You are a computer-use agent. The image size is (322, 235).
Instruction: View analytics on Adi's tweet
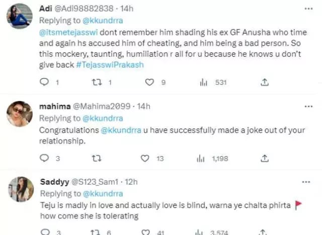tap(203, 82)
